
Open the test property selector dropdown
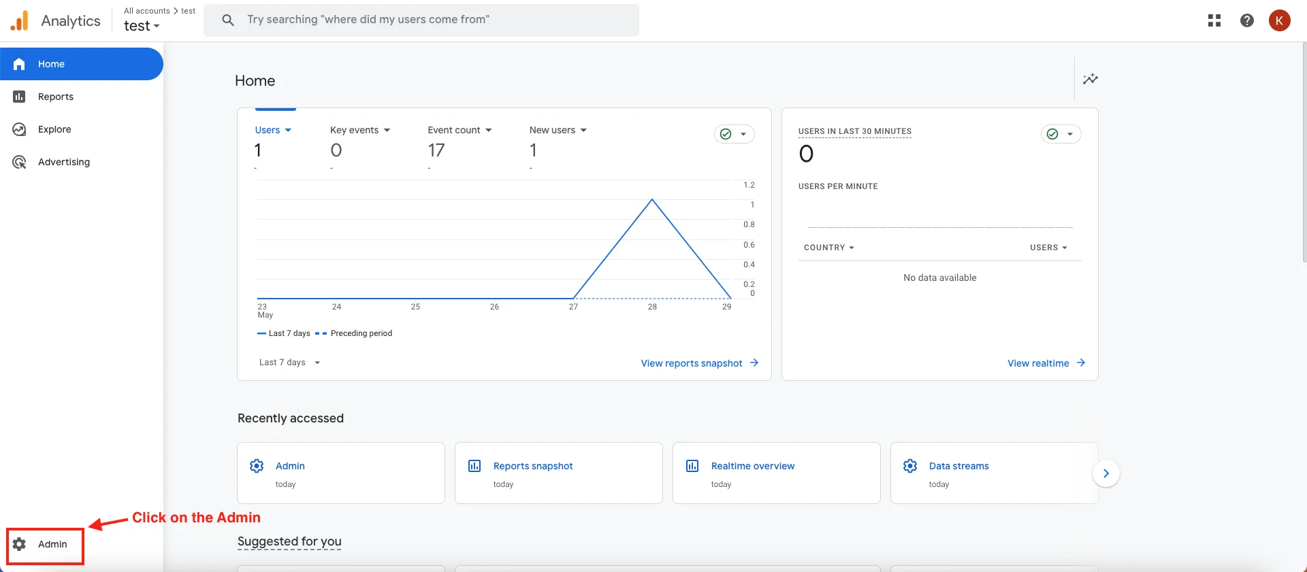pos(142,26)
